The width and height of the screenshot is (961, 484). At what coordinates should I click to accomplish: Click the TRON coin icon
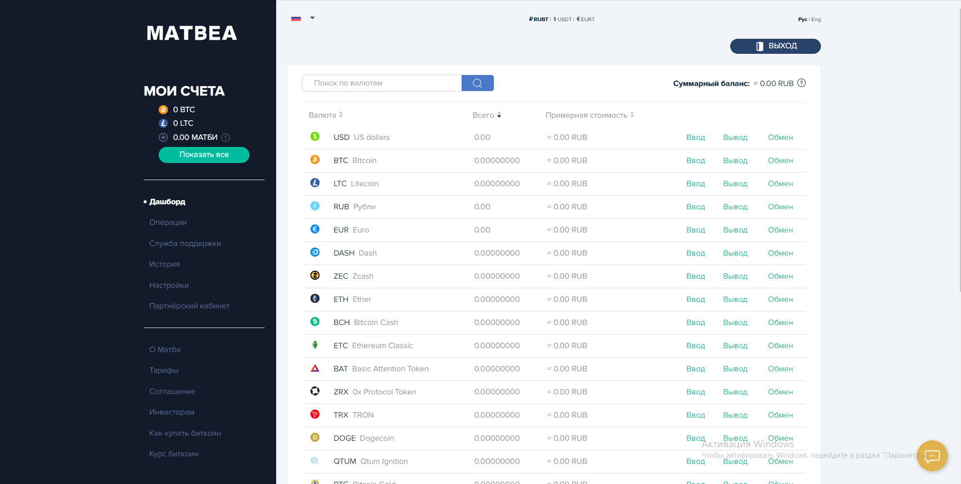pyautogui.click(x=315, y=414)
